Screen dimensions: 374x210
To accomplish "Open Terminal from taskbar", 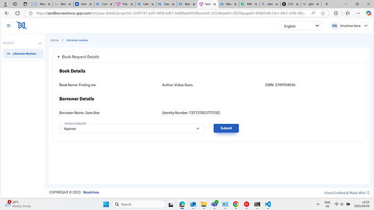I will click(257, 204).
